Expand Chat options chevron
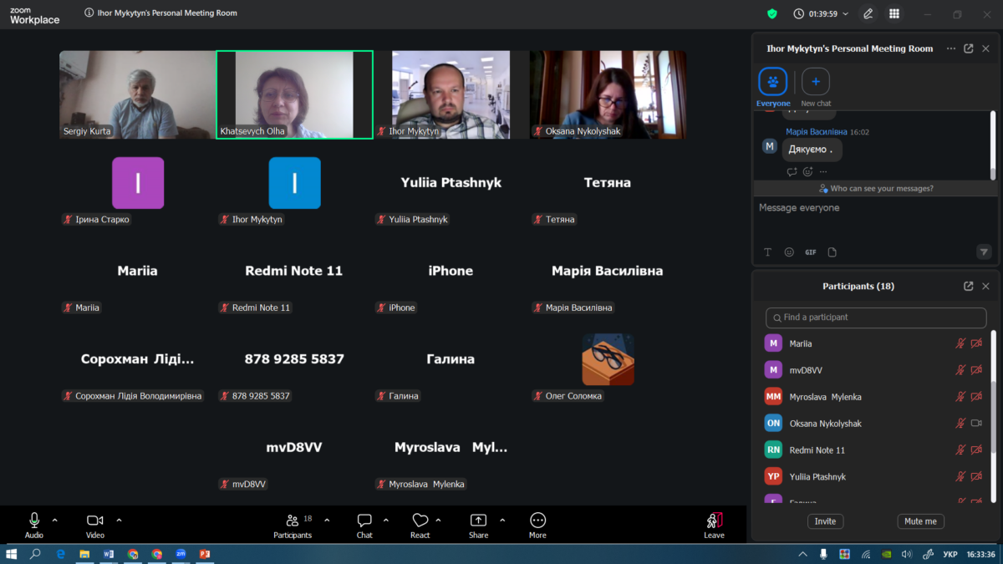 coord(386,520)
